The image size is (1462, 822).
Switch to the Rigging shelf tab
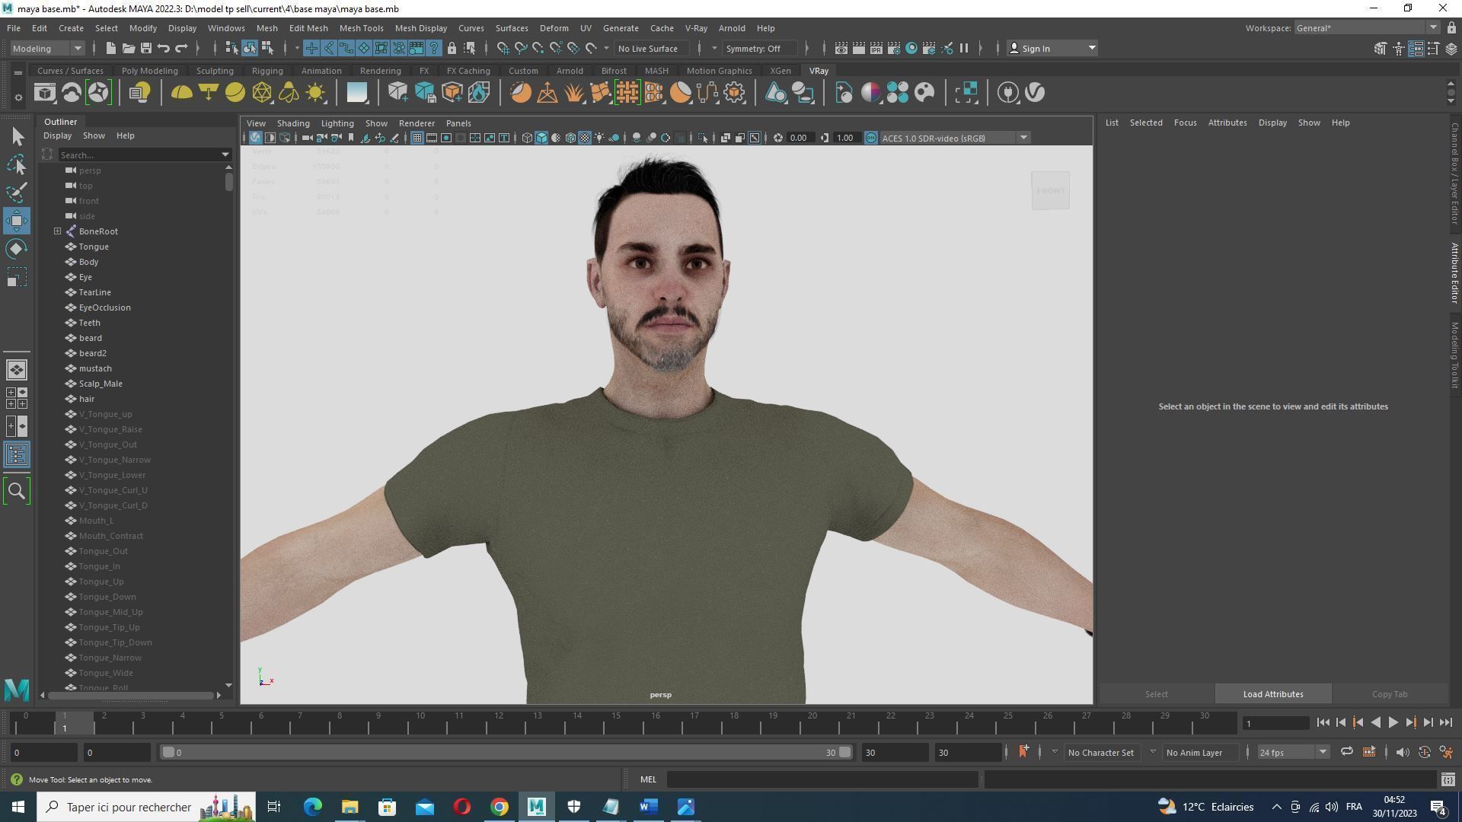pyautogui.click(x=267, y=71)
